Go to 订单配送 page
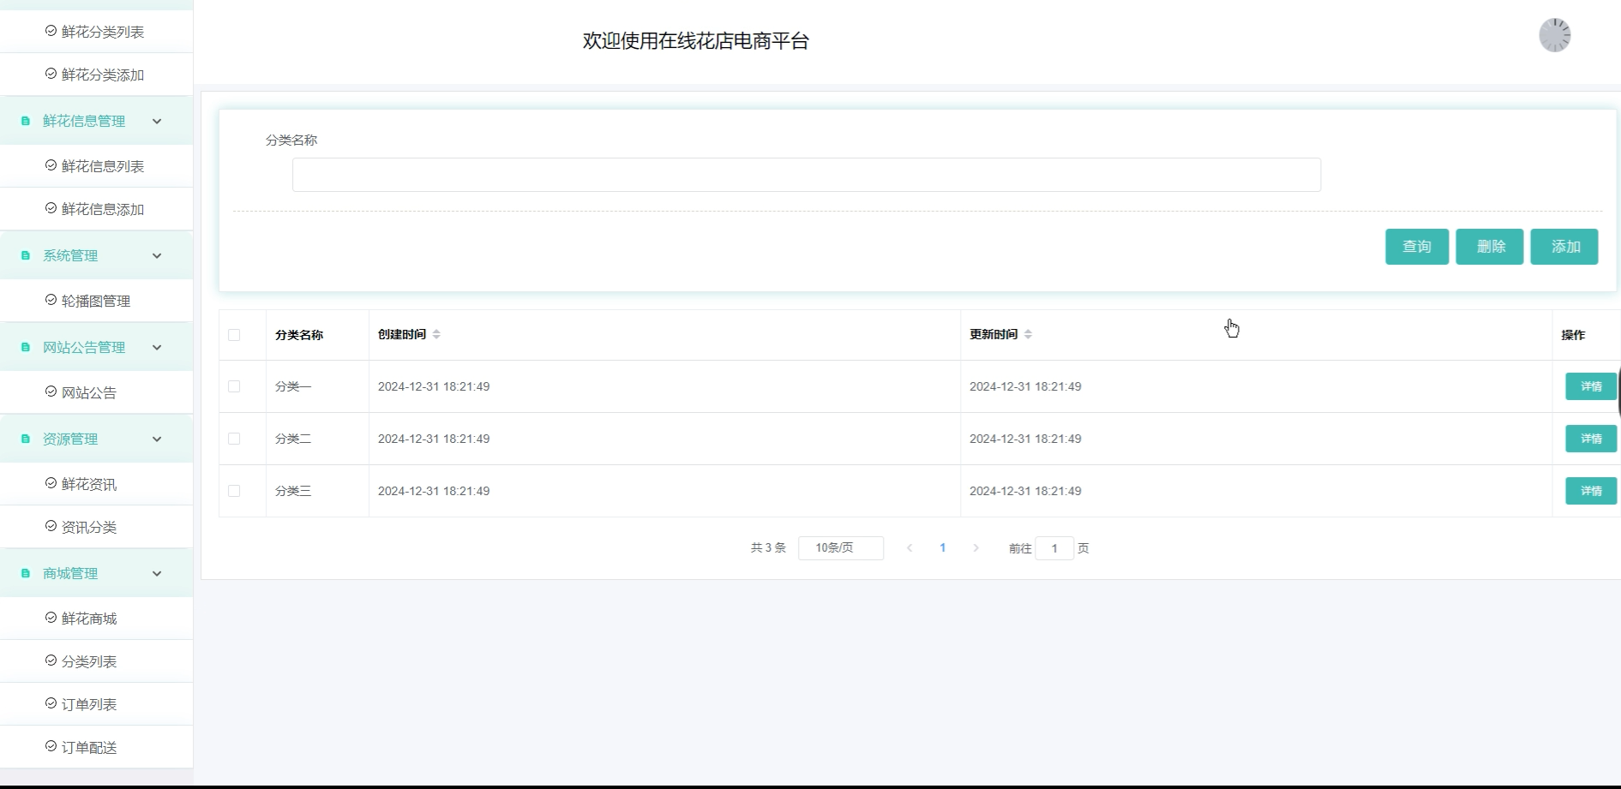1621x789 pixels. [96, 747]
